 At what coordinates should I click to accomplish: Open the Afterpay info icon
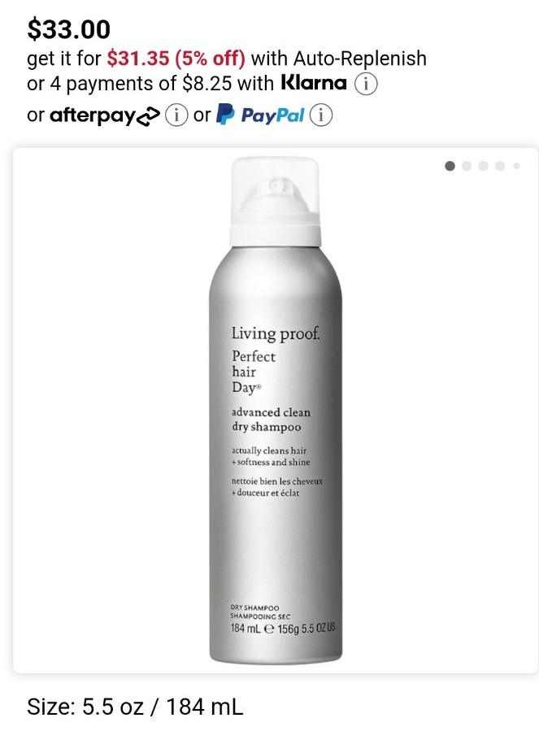tap(176, 115)
